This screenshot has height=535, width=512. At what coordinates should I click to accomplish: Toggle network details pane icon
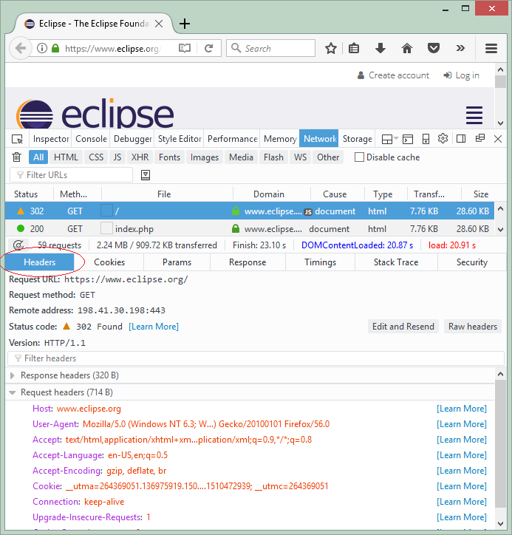click(x=146, y=175)
